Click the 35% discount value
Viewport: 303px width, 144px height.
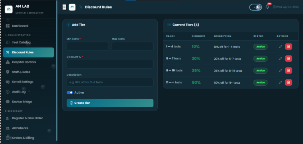click(196, 71)
